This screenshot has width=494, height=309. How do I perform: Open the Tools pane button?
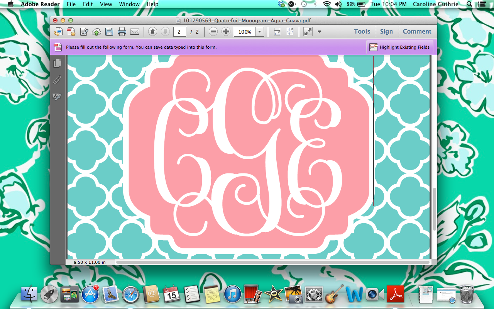coord(362,31)
